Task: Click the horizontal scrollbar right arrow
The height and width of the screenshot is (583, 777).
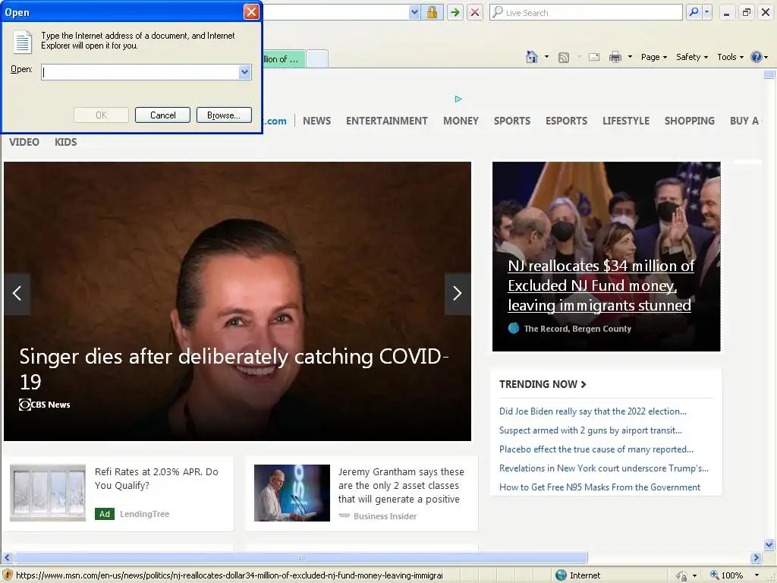Action: [x=756, y=558]
